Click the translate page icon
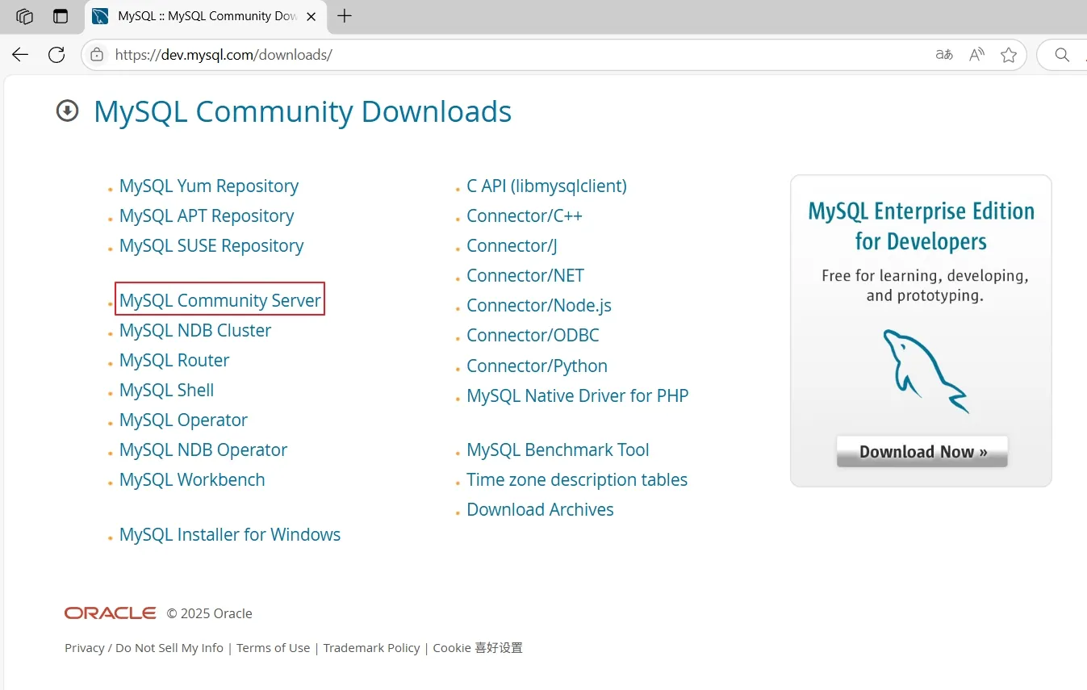This screenshot has height=690, width=1087. pyautogui.click(x=944, y=55)
